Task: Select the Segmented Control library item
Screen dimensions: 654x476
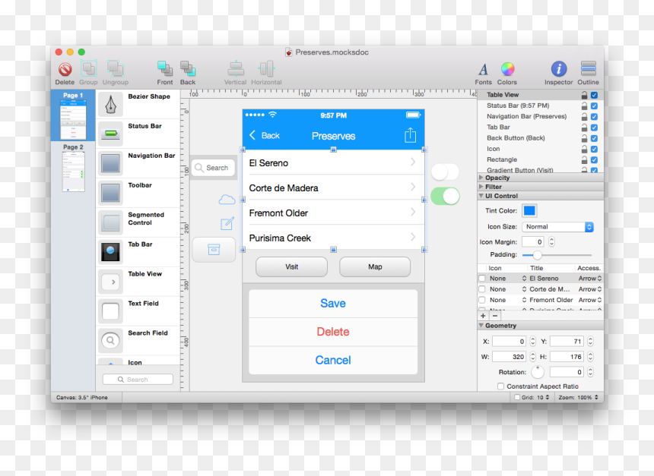Action: (x=139, y=222)
